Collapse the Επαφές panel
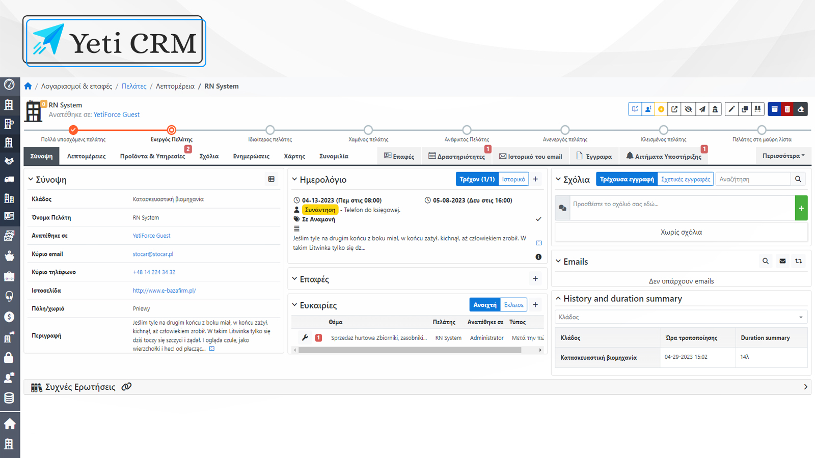The width and height of the screenshot is (815, 458). (x=294, y=279)
